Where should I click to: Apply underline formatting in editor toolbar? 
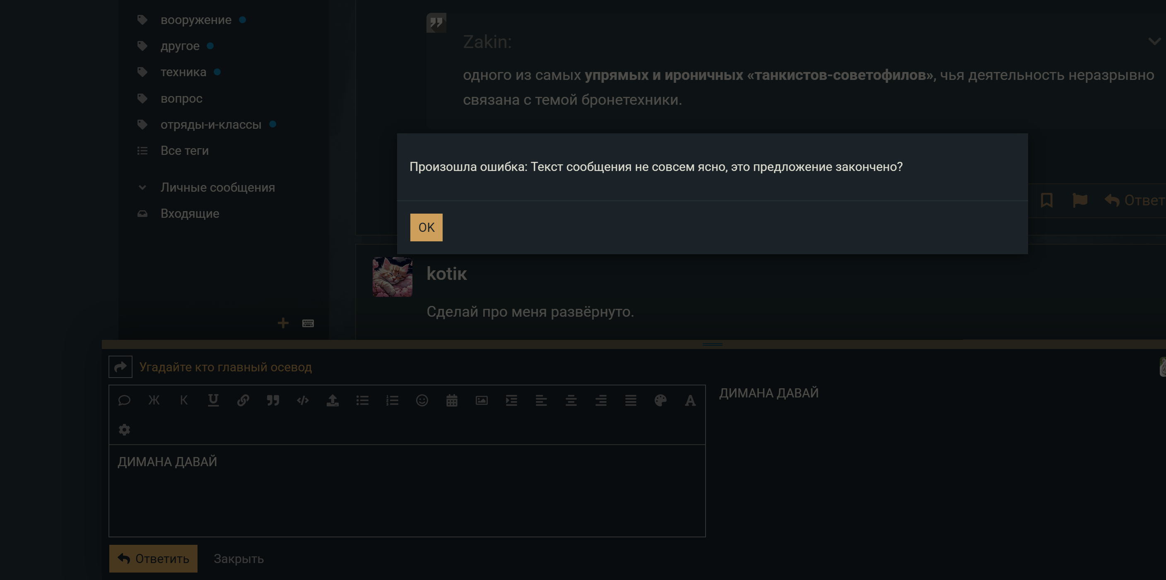point(213,400)
